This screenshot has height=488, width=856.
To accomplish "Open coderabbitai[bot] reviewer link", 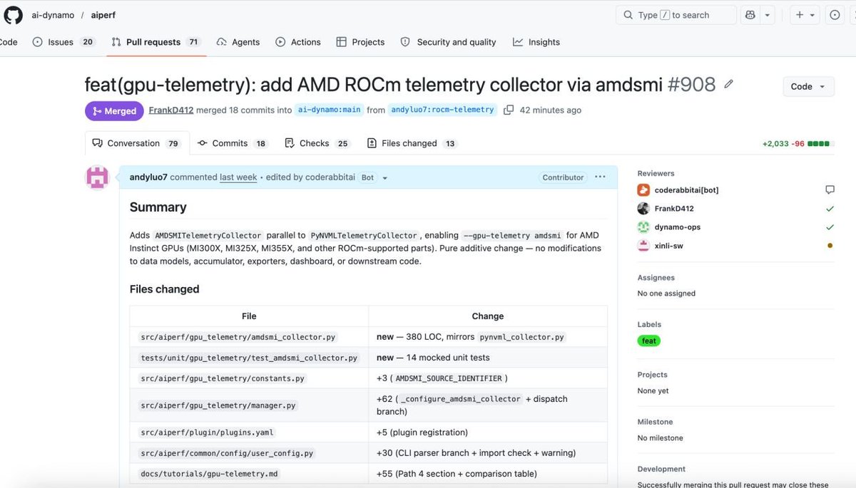I will coord(686,190).
